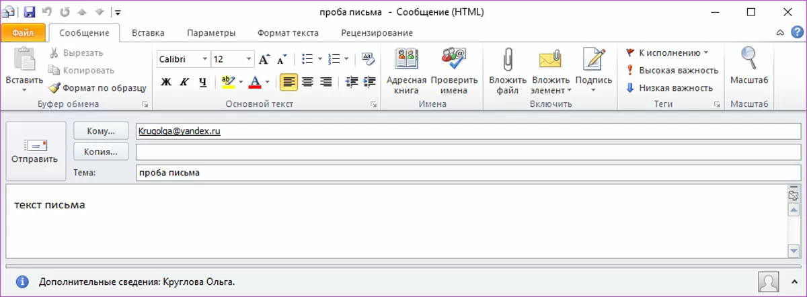Open the Файл tab
The height and width of the screenshot is (297, 807).
pos(24,32)
